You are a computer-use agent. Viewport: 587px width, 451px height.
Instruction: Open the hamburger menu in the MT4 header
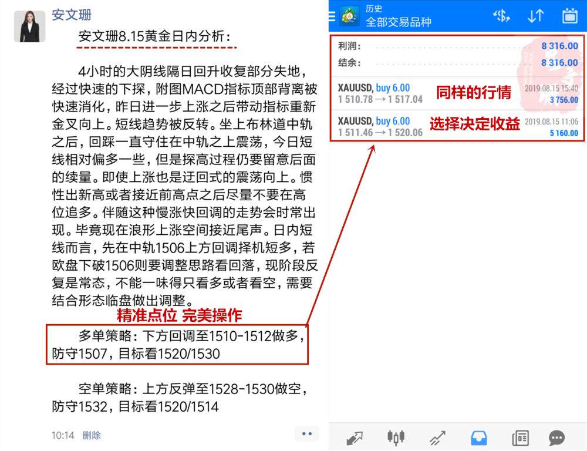coord(332,16)
